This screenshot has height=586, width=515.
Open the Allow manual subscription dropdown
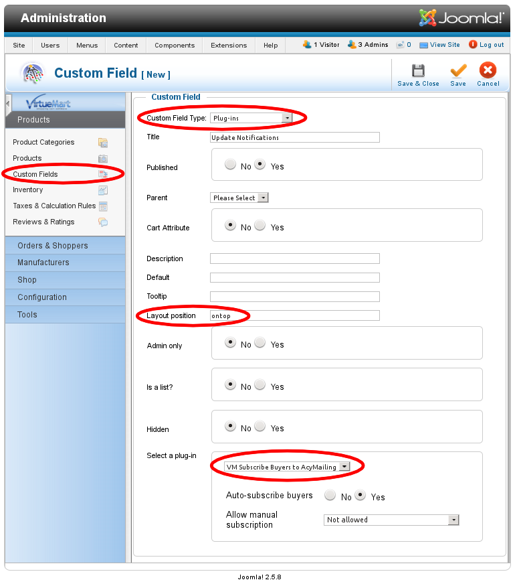point(391,520)
